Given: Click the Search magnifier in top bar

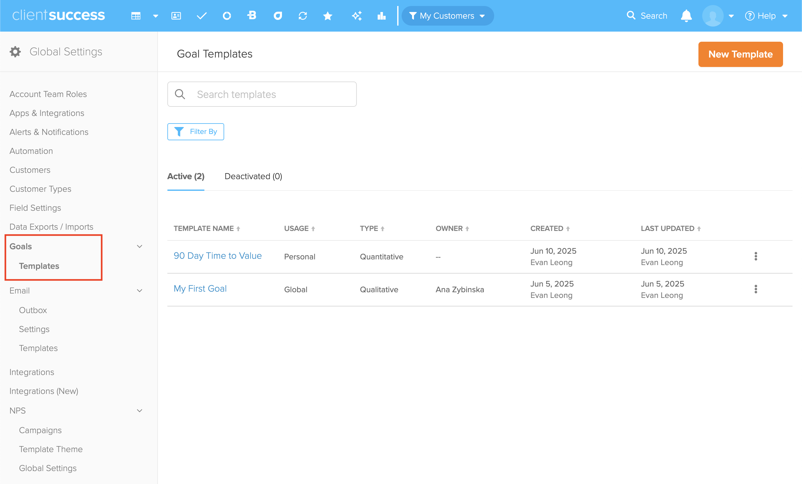Looking at the screenshot, I should (x=631, y=15).
